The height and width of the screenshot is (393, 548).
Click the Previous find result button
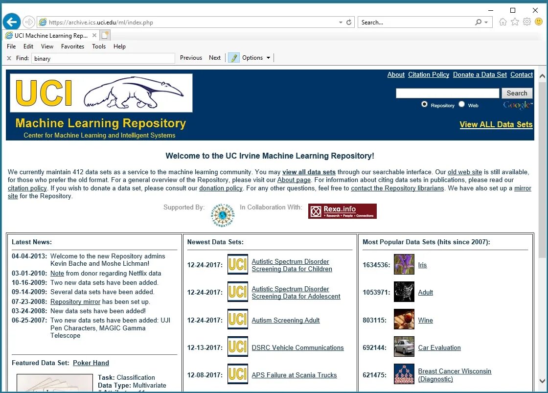[x=191, y=58]
